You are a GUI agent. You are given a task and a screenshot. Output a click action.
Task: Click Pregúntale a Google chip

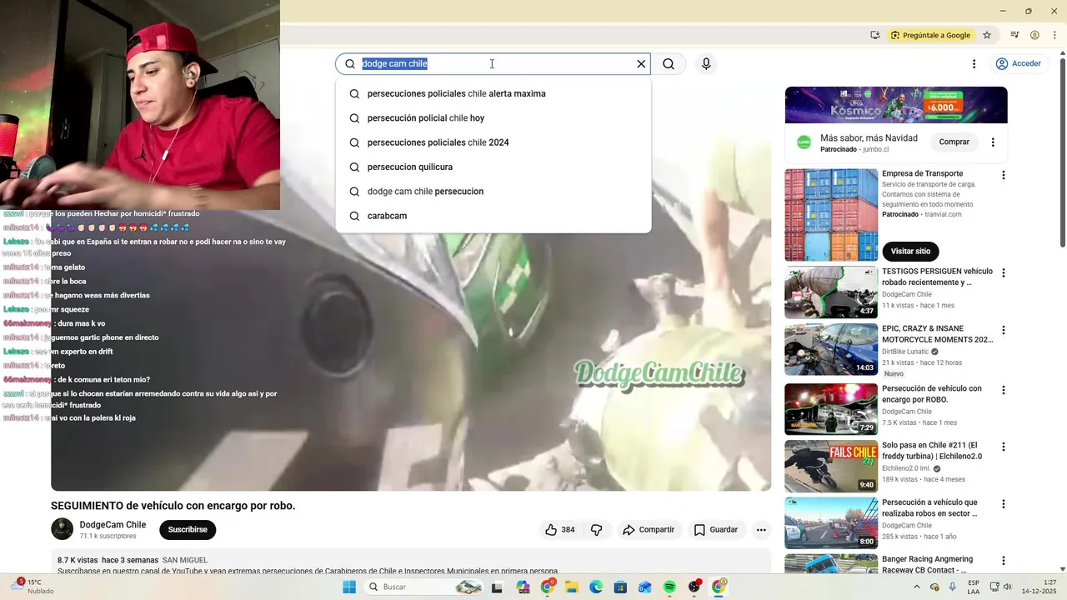(x=930, y=35)
